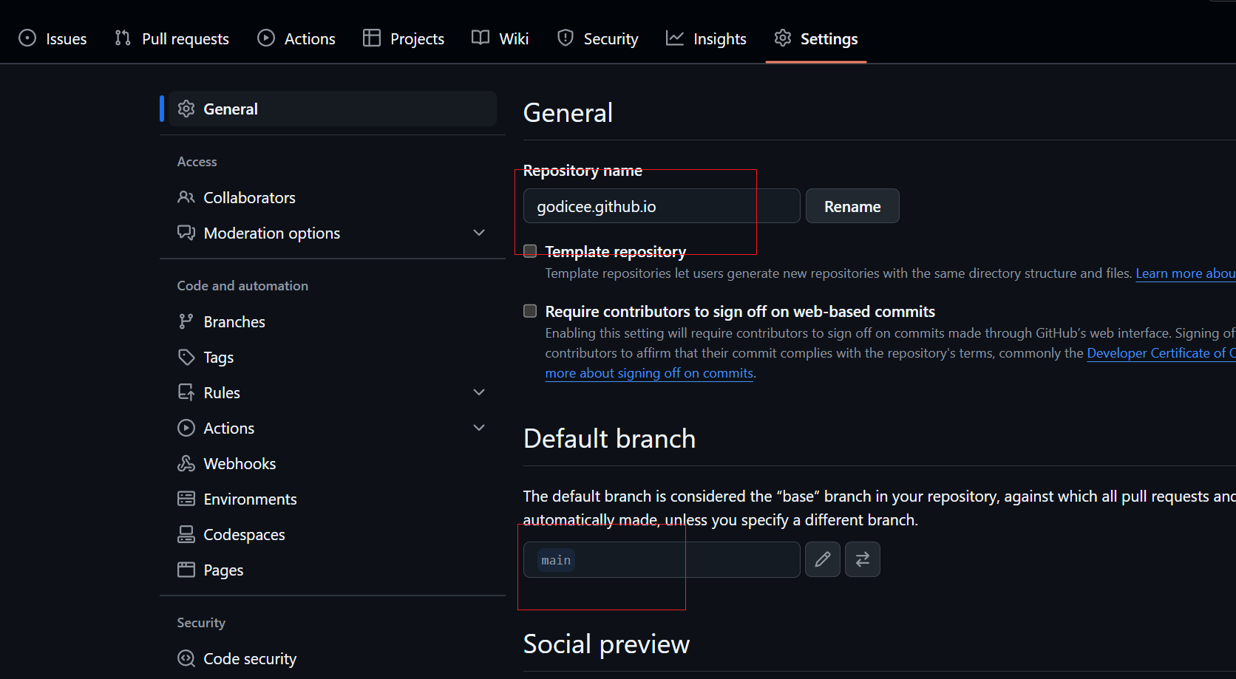Click the Rename button
The height and width of the screenshot is (679, 1236).
852,206
